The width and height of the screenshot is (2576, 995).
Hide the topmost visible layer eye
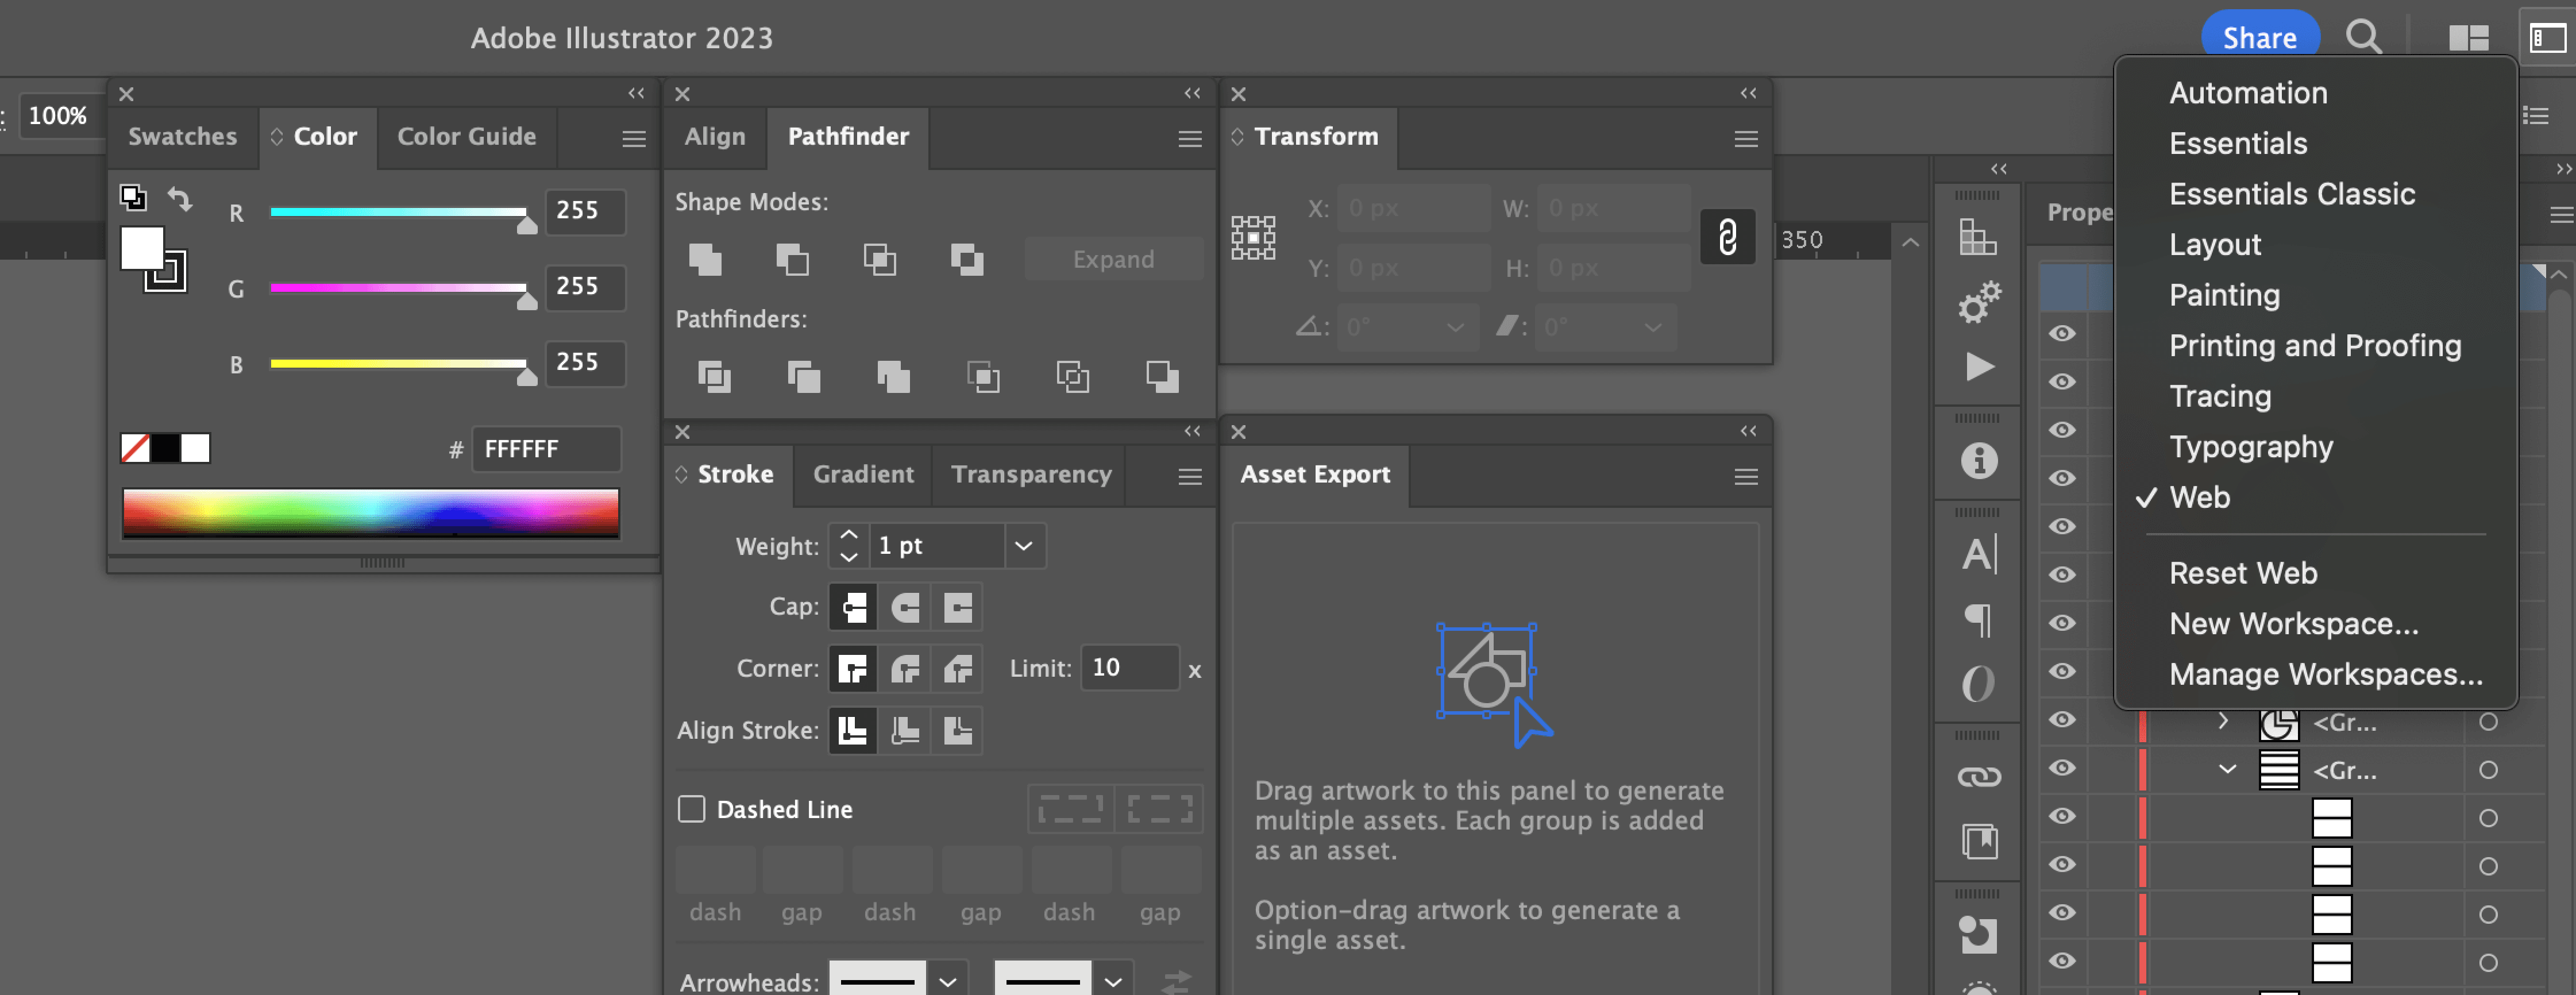point(2062,333)
